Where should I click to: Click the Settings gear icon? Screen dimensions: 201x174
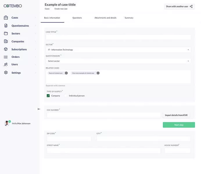coord(6,72)
